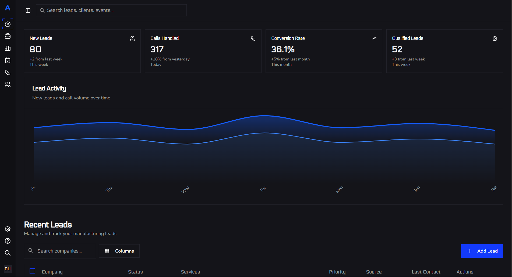Click the trending arrow on Conversion Rate card

coord(374,38)
